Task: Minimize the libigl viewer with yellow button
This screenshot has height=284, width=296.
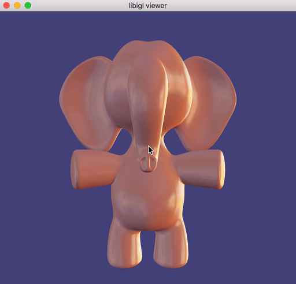Action: (17, 5)
